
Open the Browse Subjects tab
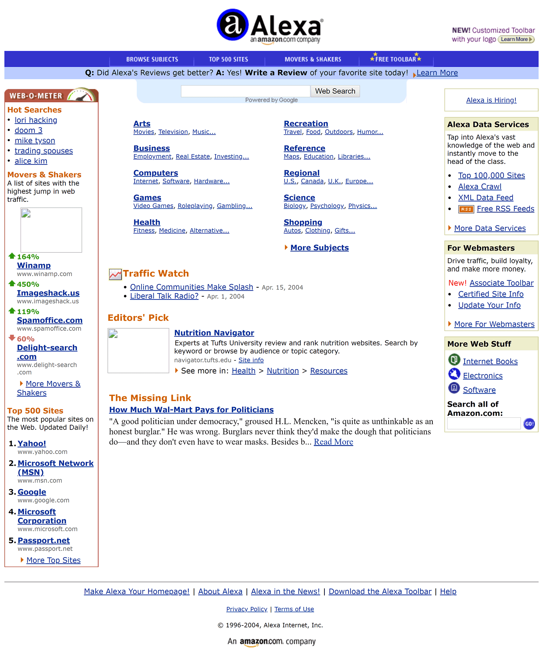click(152, 59)
